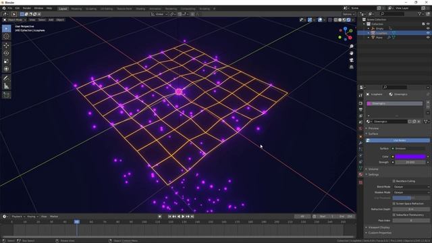Click the Refraction Depth value field
This screenshot has height=243, width=432.
[411, 209]
